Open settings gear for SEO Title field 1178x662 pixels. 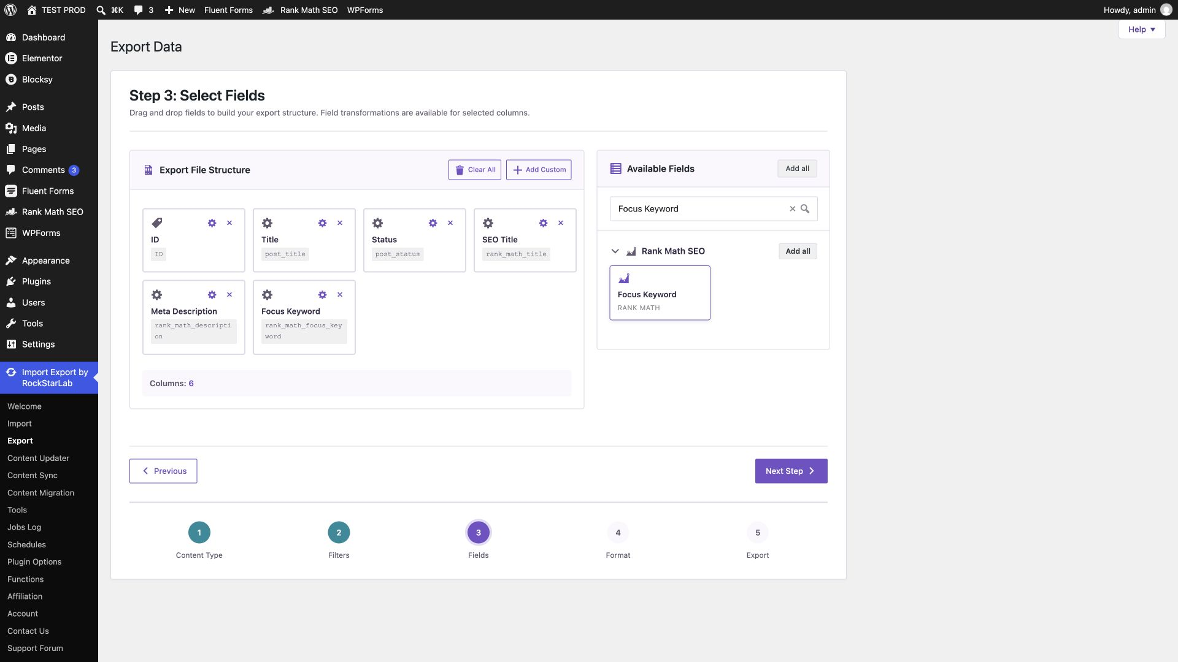coord(543,223)
